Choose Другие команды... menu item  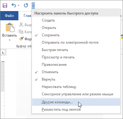click(76, 102)
